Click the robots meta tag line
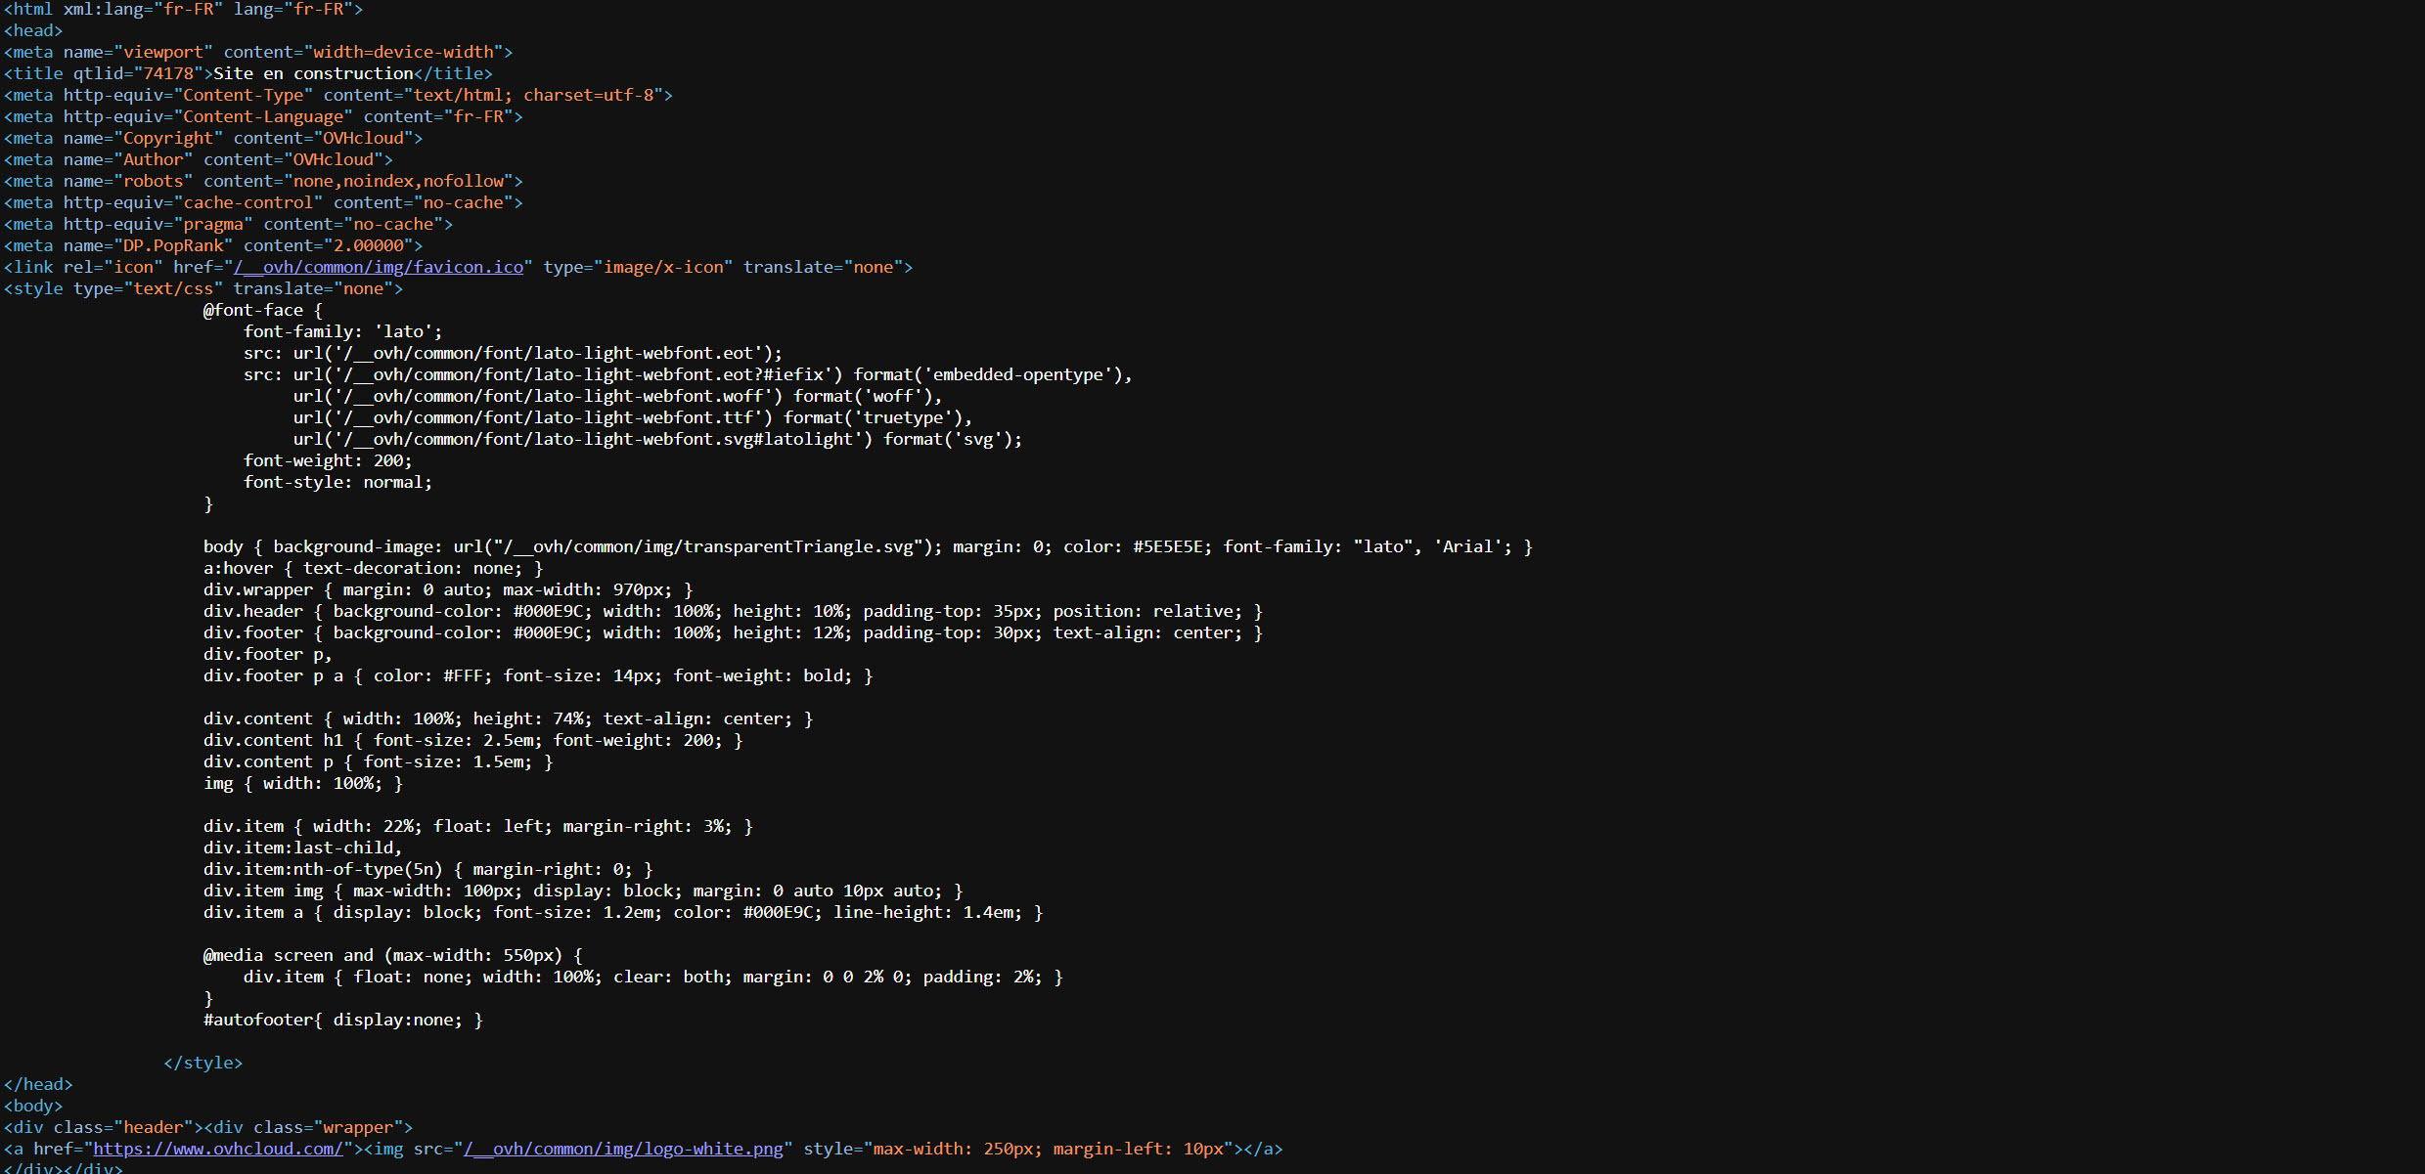 click(262, 181)
